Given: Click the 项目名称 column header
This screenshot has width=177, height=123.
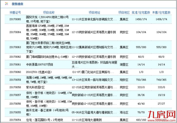Looking at the screenshot, I should pos(49,12).
